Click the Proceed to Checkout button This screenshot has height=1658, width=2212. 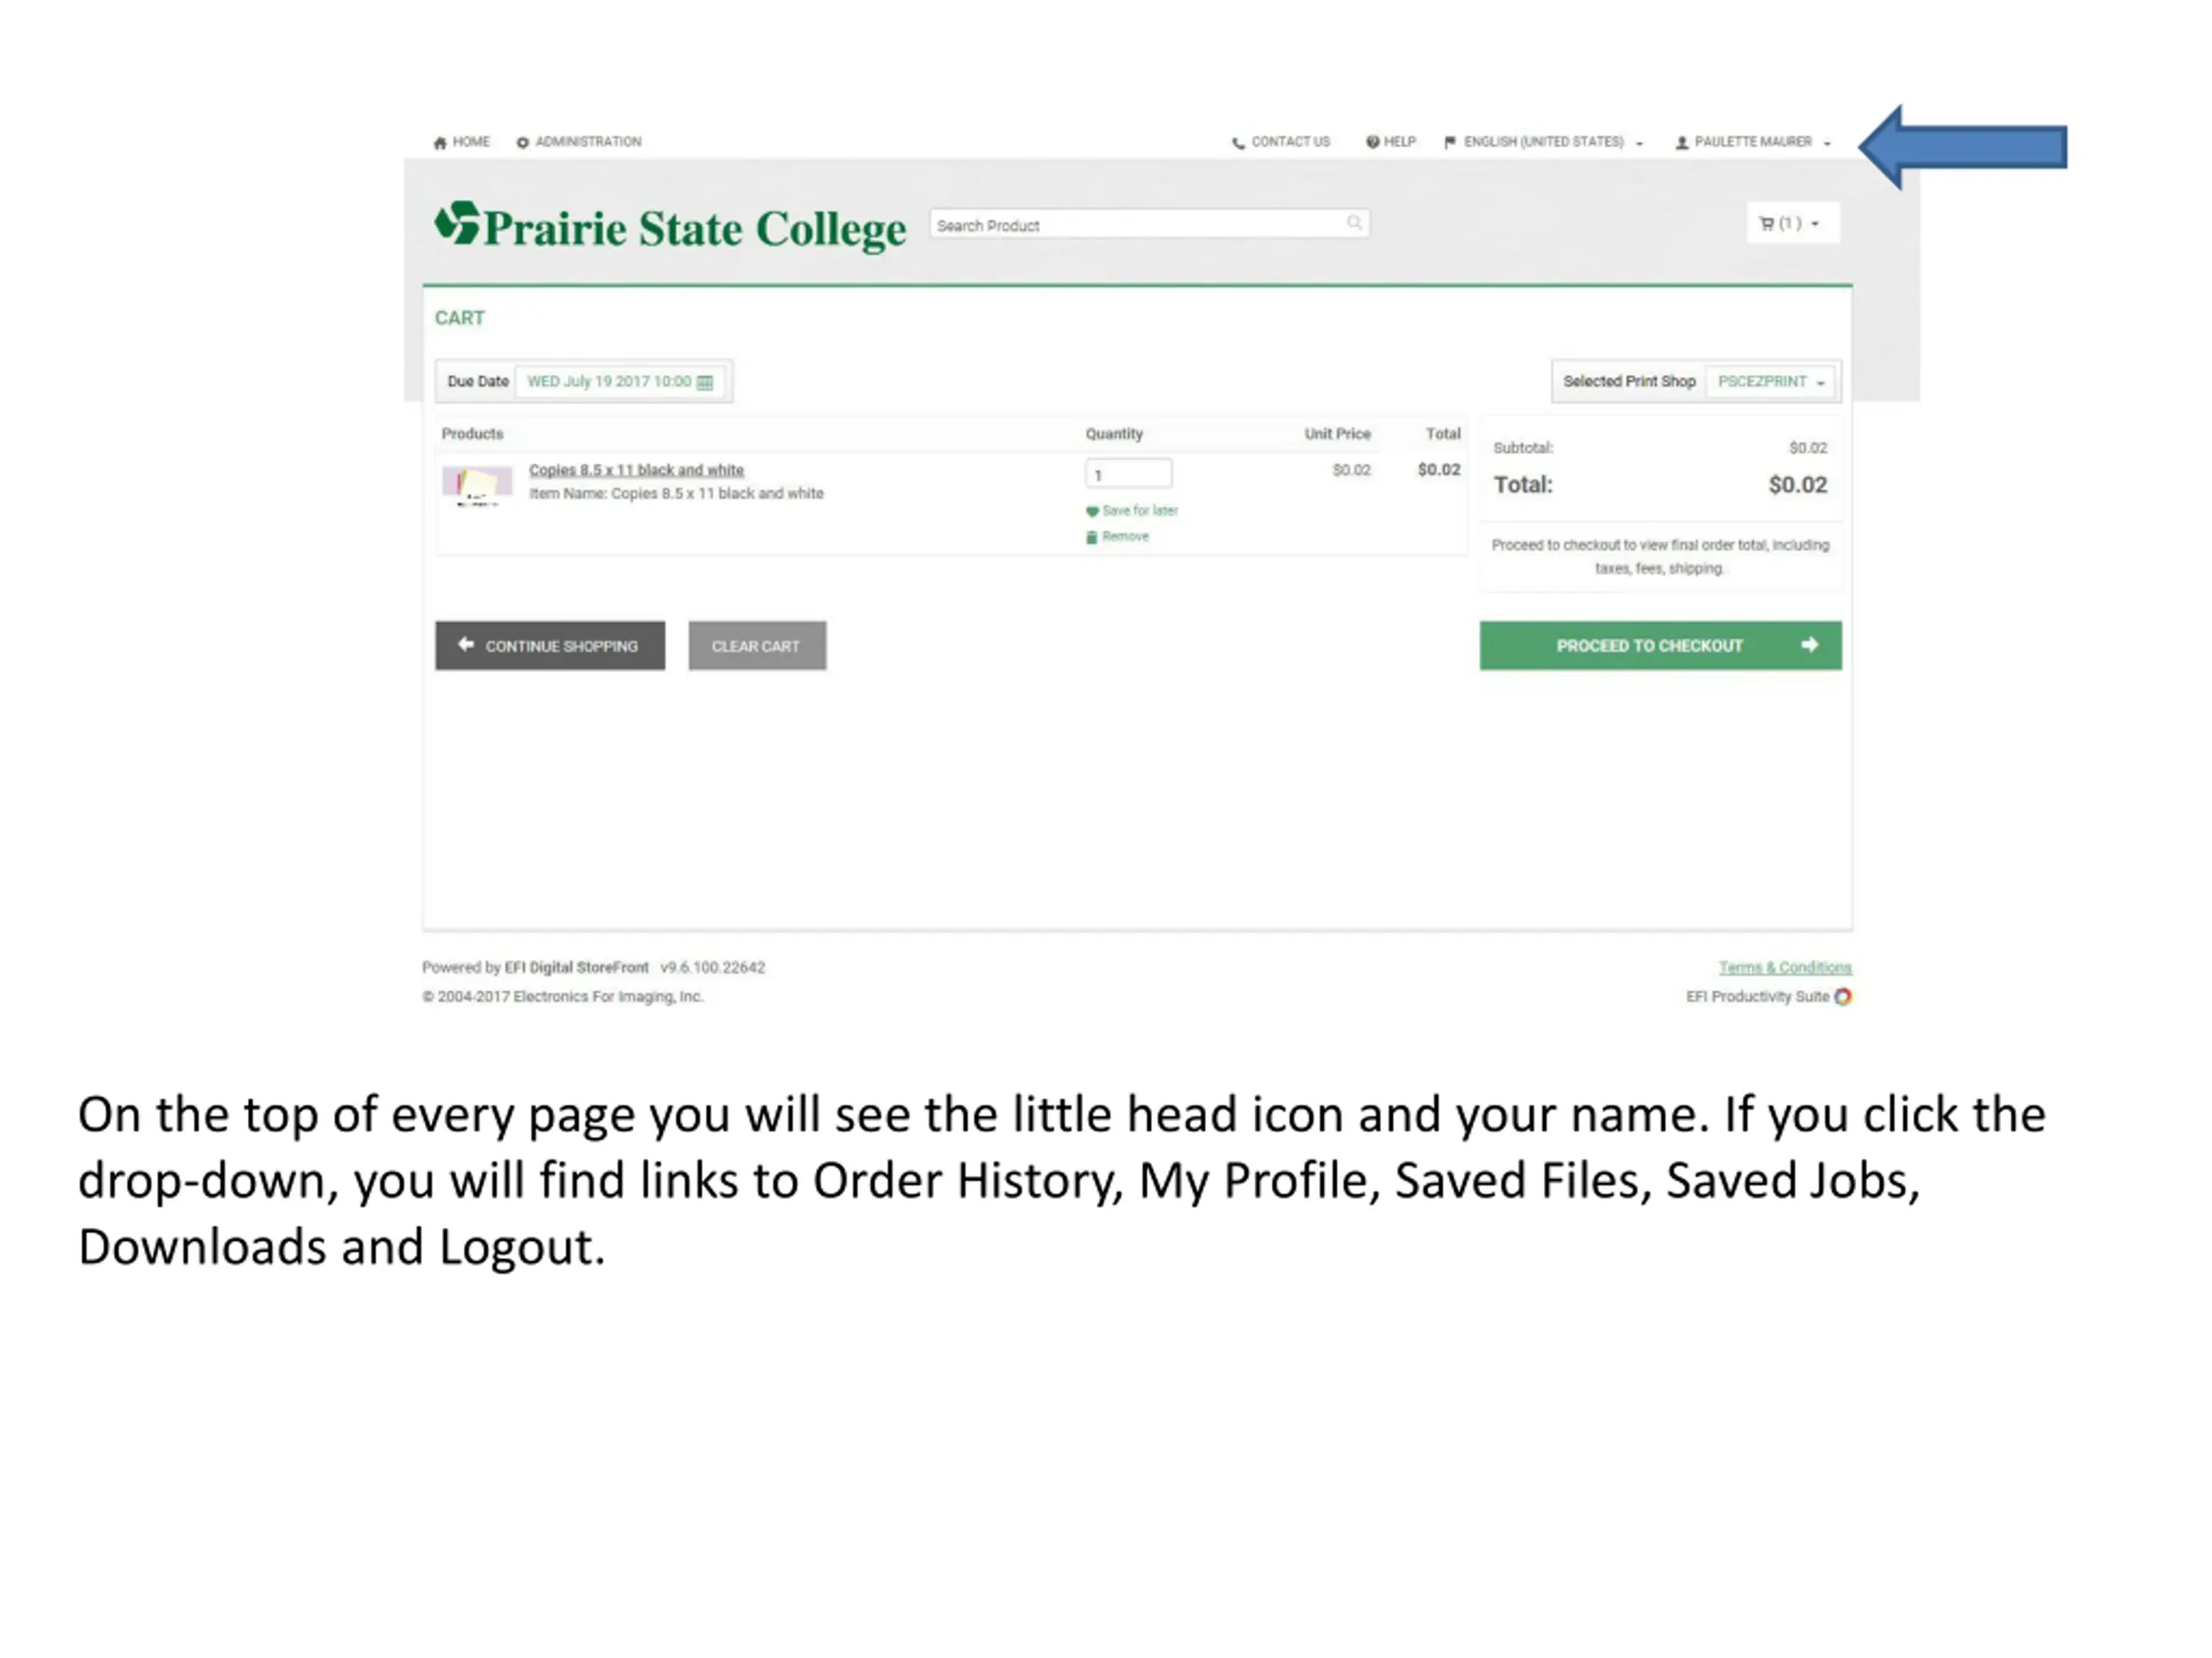pos(1660,646)
